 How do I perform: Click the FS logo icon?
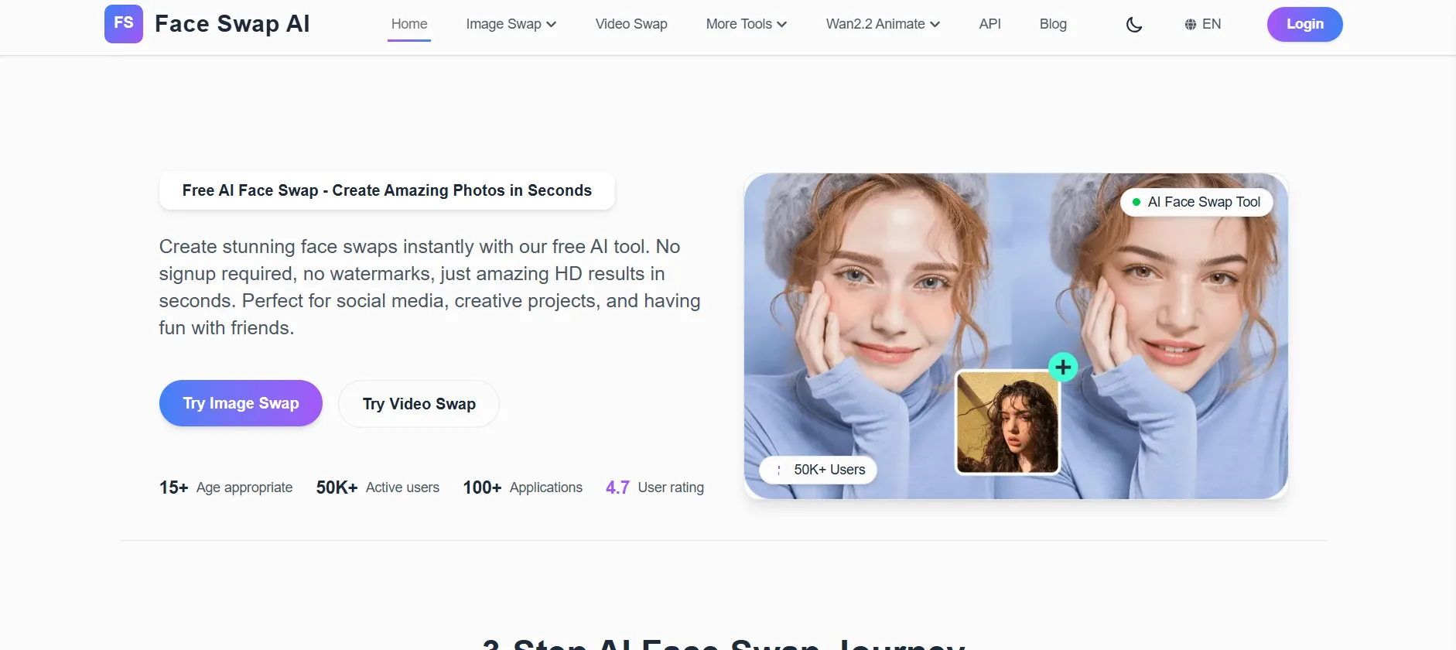tap(124, 24)
